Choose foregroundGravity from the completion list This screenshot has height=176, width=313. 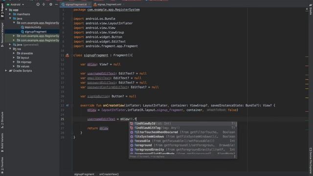coord(182,150)
